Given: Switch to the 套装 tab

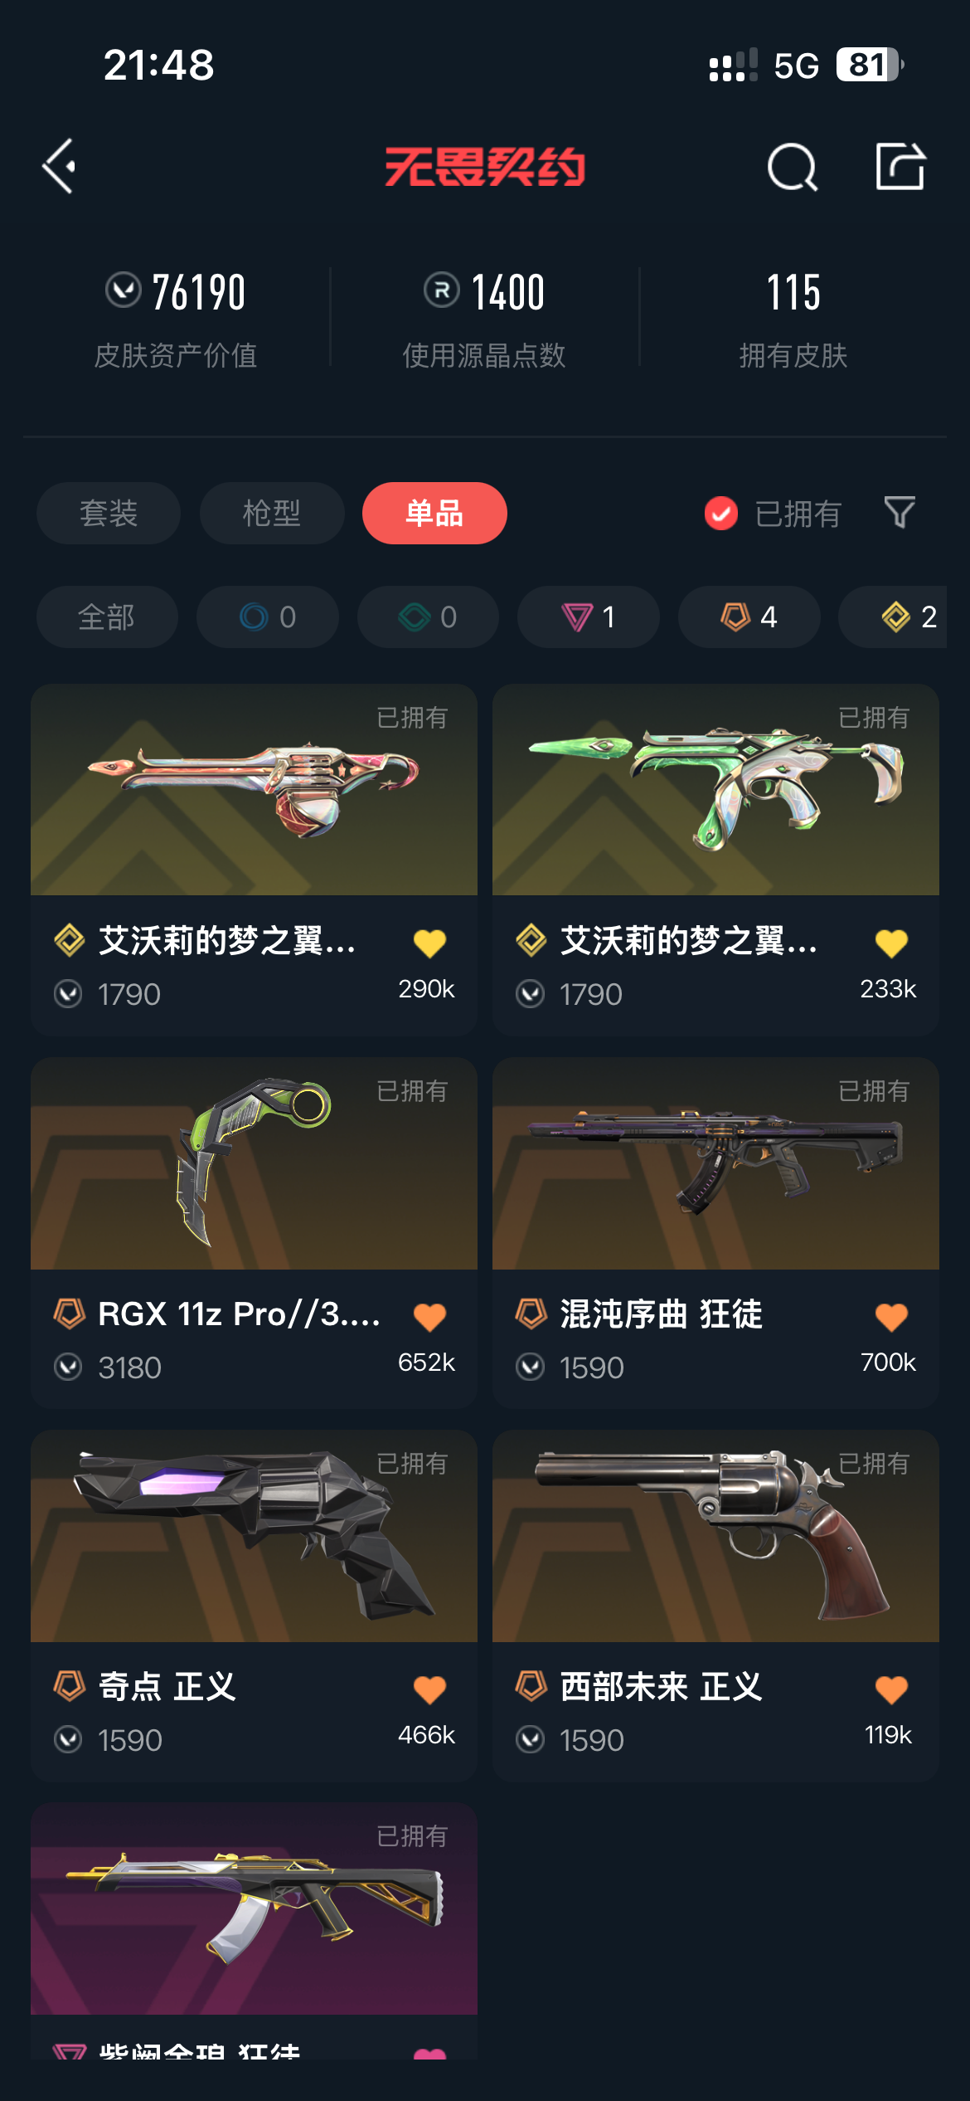Looking at the screenshot, I should click(x=109, y=513).
